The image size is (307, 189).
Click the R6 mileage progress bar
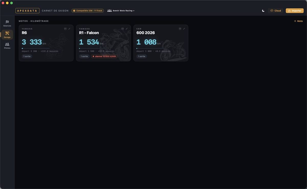(36, 48)
